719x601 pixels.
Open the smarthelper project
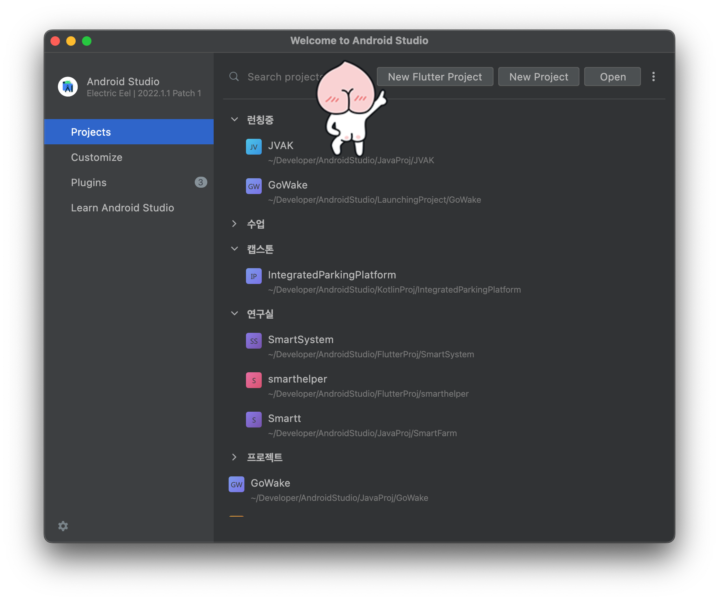tap(298, 379)
